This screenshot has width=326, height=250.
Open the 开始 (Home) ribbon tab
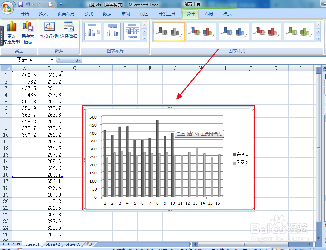(x=25, y=14)
